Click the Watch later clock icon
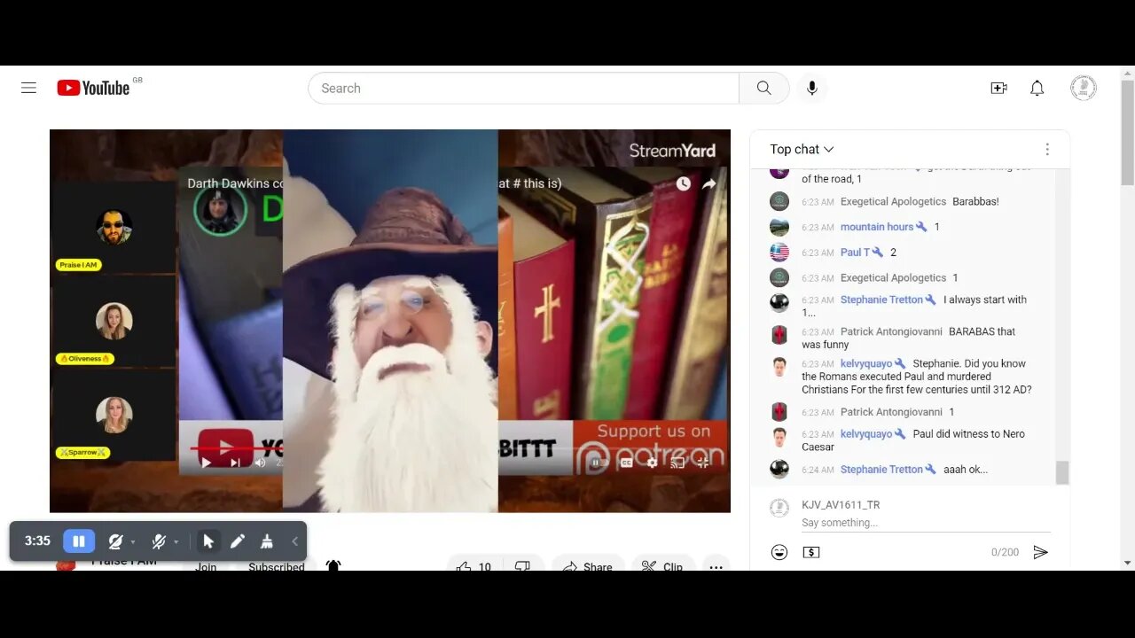 683,183
